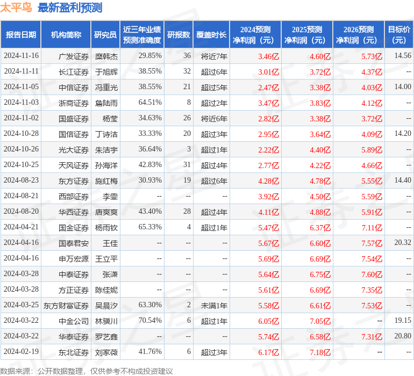Select the 2025预测净利润 column header
The height and width of the screenshot is (376, 414).
(x=307, y=35)
